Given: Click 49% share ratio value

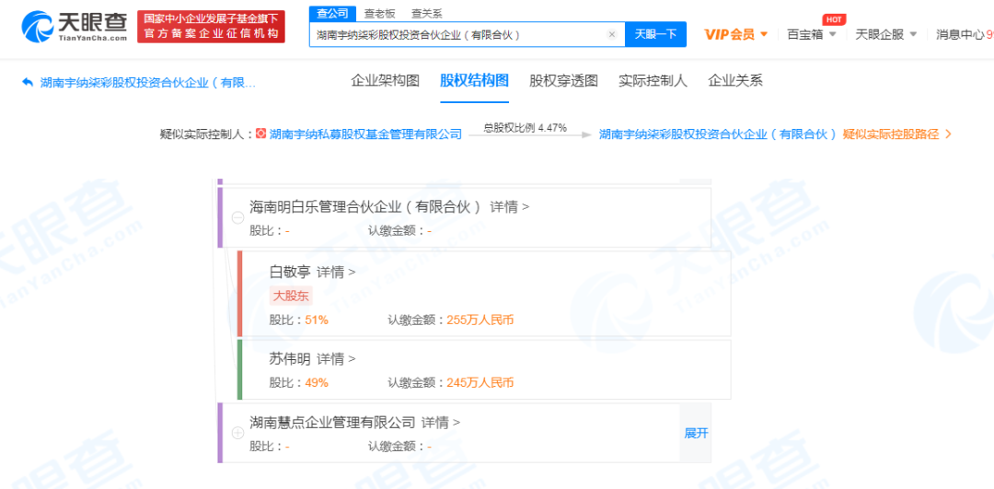Looking at the screenshot, I should [317, 382].
